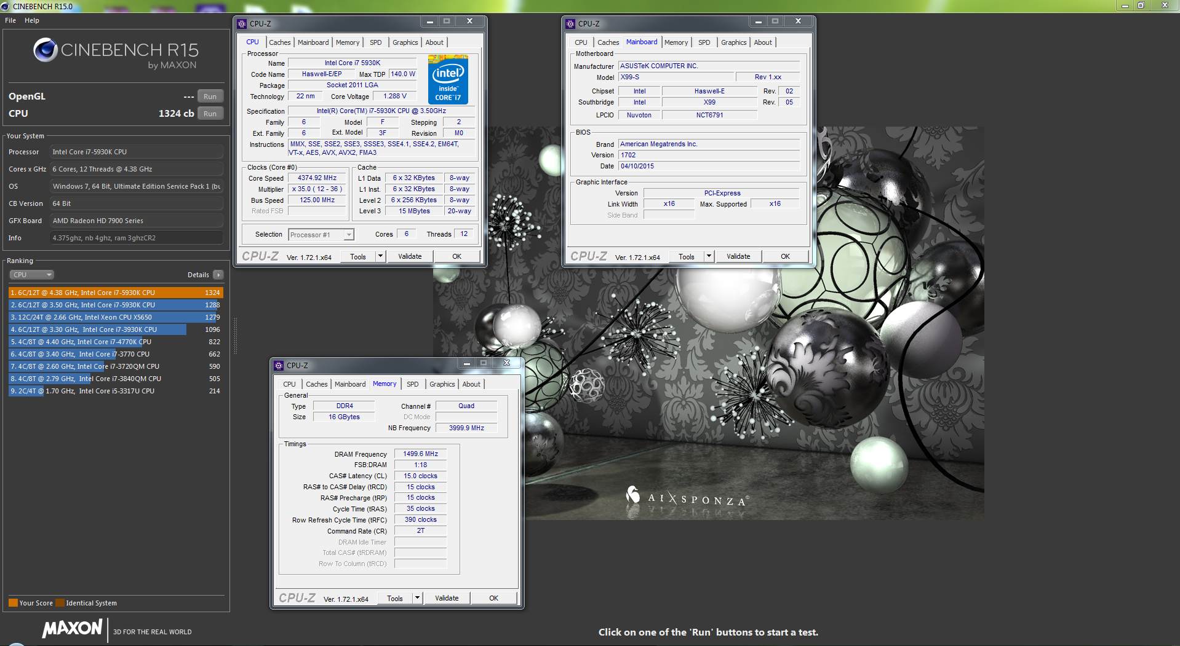Open the CPU ranking type dropdown
This screenshot has width=1180, height=646.
coord(31,275)
